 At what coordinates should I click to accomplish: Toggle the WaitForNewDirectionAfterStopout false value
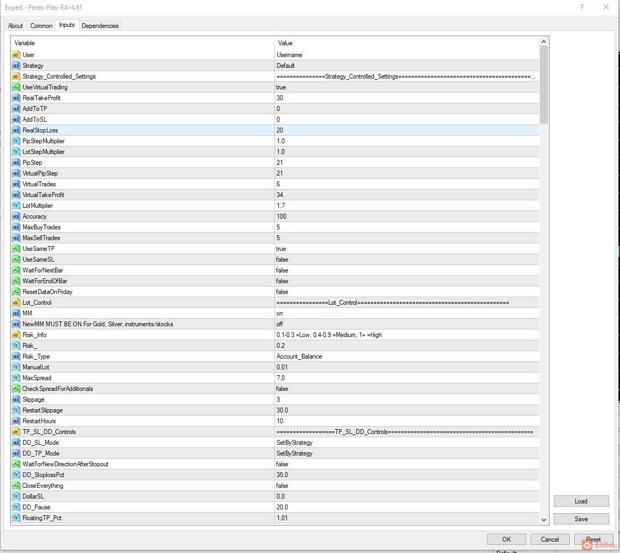(x=406, y=464)
